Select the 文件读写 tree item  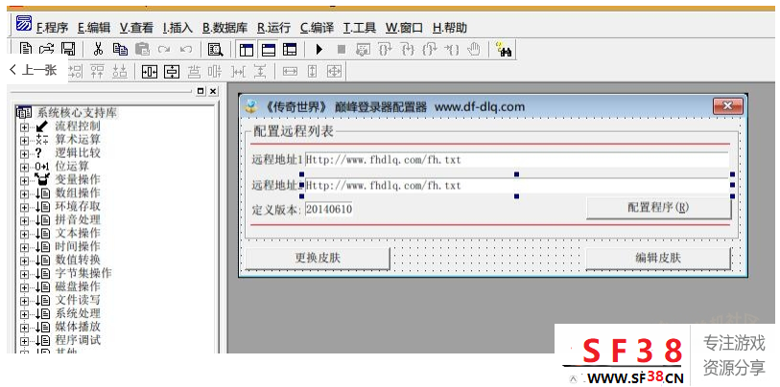tap(78, 300)
